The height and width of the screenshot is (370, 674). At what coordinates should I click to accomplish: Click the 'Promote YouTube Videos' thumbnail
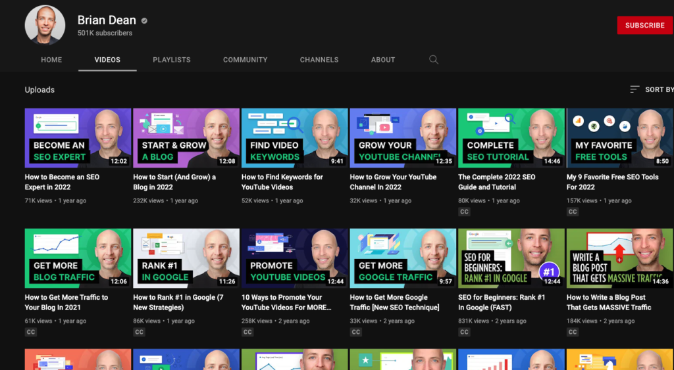(x=294, y=258)
